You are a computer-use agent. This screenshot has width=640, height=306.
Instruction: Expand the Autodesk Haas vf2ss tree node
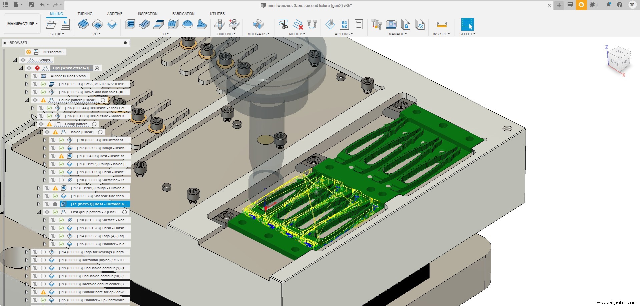27,76
